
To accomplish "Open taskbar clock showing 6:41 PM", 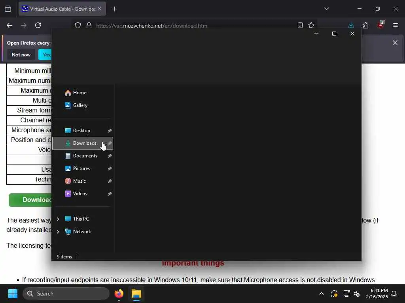I will point(377,294).
